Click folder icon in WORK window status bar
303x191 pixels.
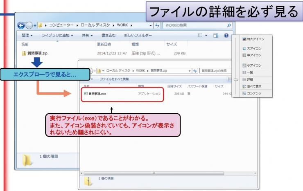pyautogui.click(x=27, y=160)
